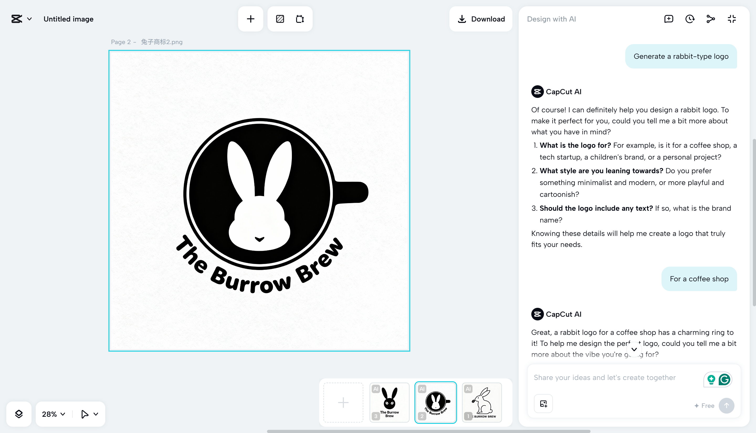Select the canvas resize tool icon
Viewport: 756px width, 433px height.
coord(300,19)
